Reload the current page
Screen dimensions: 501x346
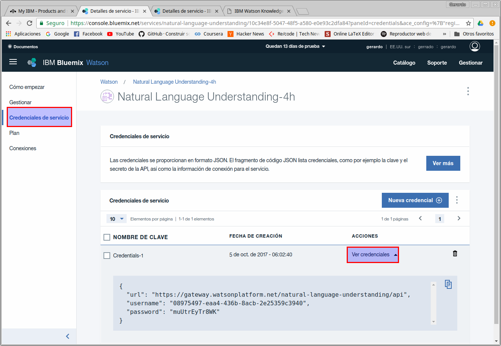pos(30,23)
